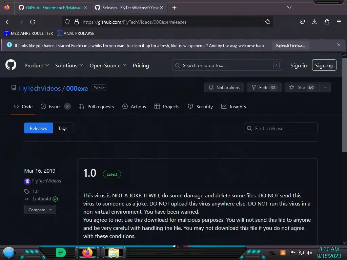Bookmark this page with the star icon
This screenshot has width=347, height=260.
tap(268, 22)
